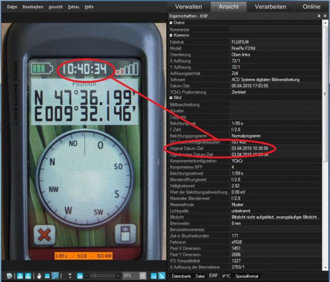Select the Belichtungsprogramm value Normalprogramm
The width and height of the screenshot is (330, 282).
(246, 136)
